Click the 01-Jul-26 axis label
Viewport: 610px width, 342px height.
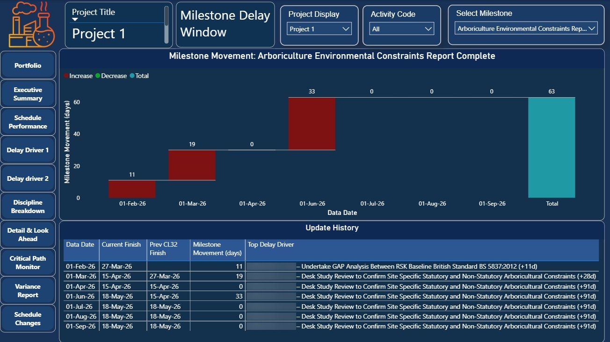(372, 204)
